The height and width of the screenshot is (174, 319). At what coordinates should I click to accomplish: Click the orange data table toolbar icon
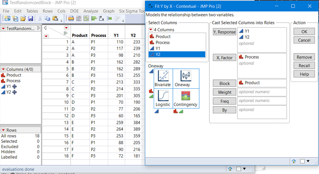point(71,19)
